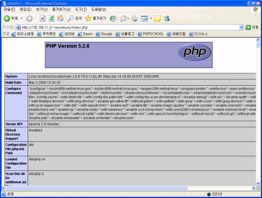Click the horizontal scrollbar right arrow
262x198 pixels.
(253, 188)
